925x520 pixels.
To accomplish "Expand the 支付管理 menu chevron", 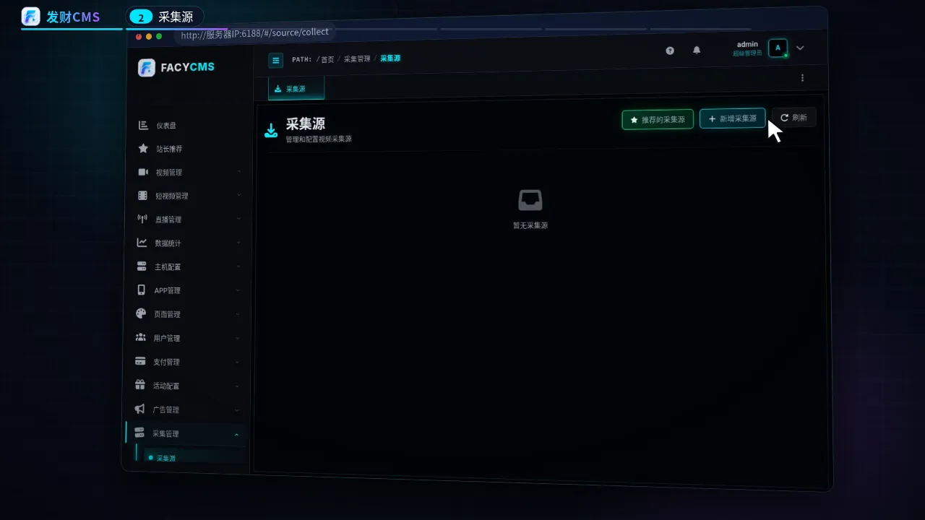I will (x=238, y=362).
